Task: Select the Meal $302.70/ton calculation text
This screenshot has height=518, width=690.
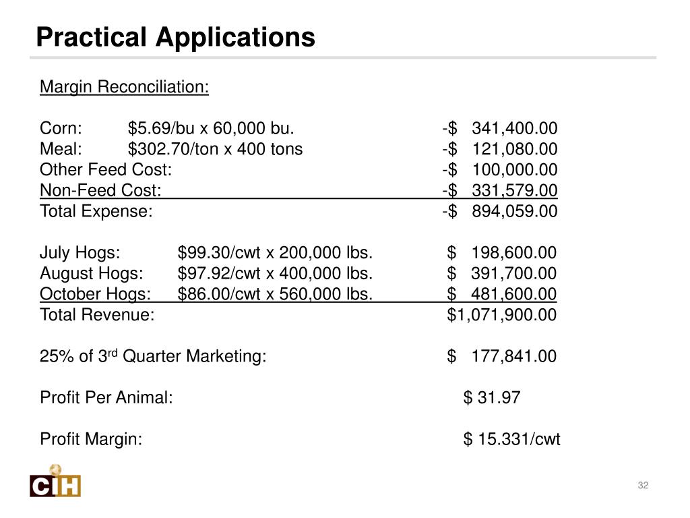Action: (x=215, y=149)
